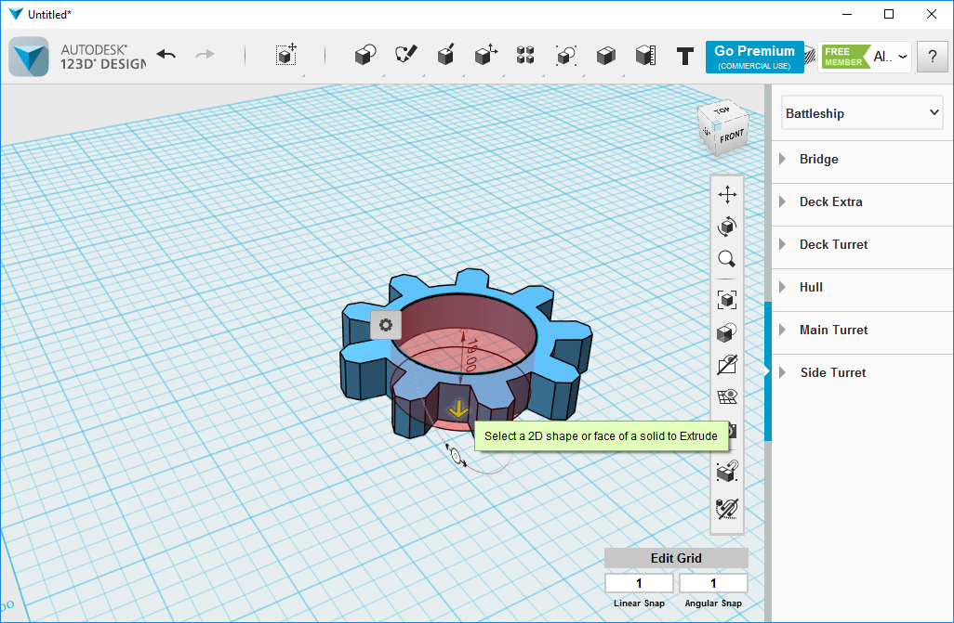Click the Fit view icon
This screenshot has width=954, height=623.
pyautogui.click(x=727, y=299)
